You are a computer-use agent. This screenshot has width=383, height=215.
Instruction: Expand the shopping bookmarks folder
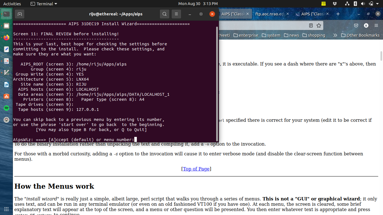tap(313, 35)
